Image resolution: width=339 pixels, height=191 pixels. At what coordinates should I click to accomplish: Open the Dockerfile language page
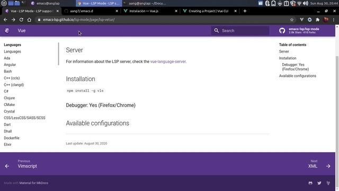12,138
